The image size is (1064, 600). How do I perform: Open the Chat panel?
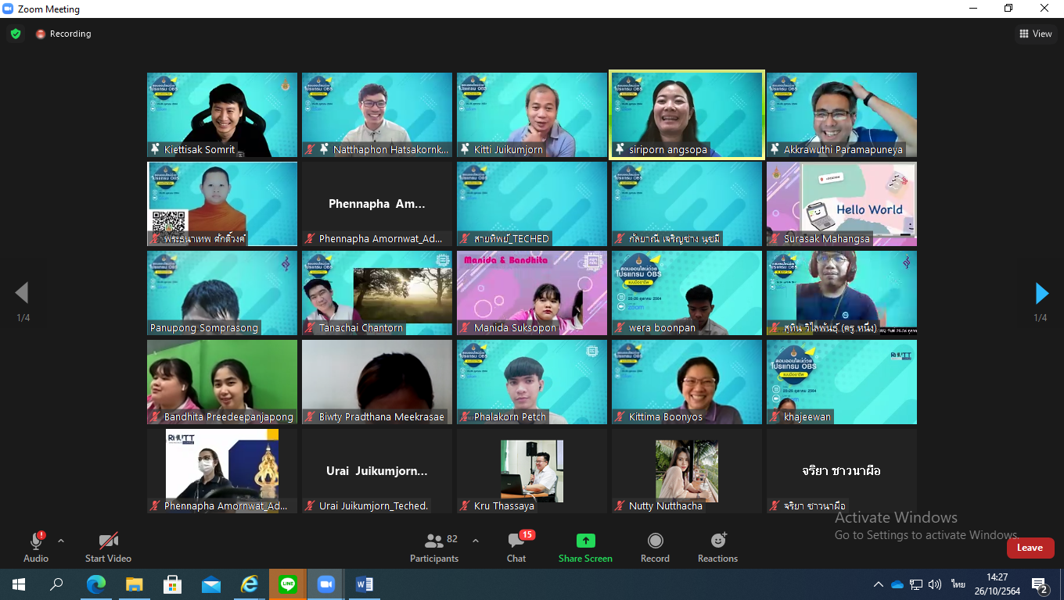click(x=516, y=547)
